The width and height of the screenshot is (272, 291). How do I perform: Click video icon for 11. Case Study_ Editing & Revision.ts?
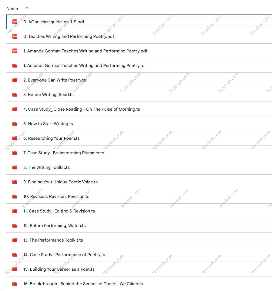15,211
